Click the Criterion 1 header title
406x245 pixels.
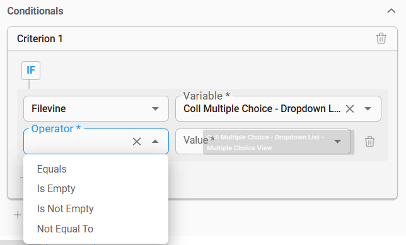[x=40, y=38]
